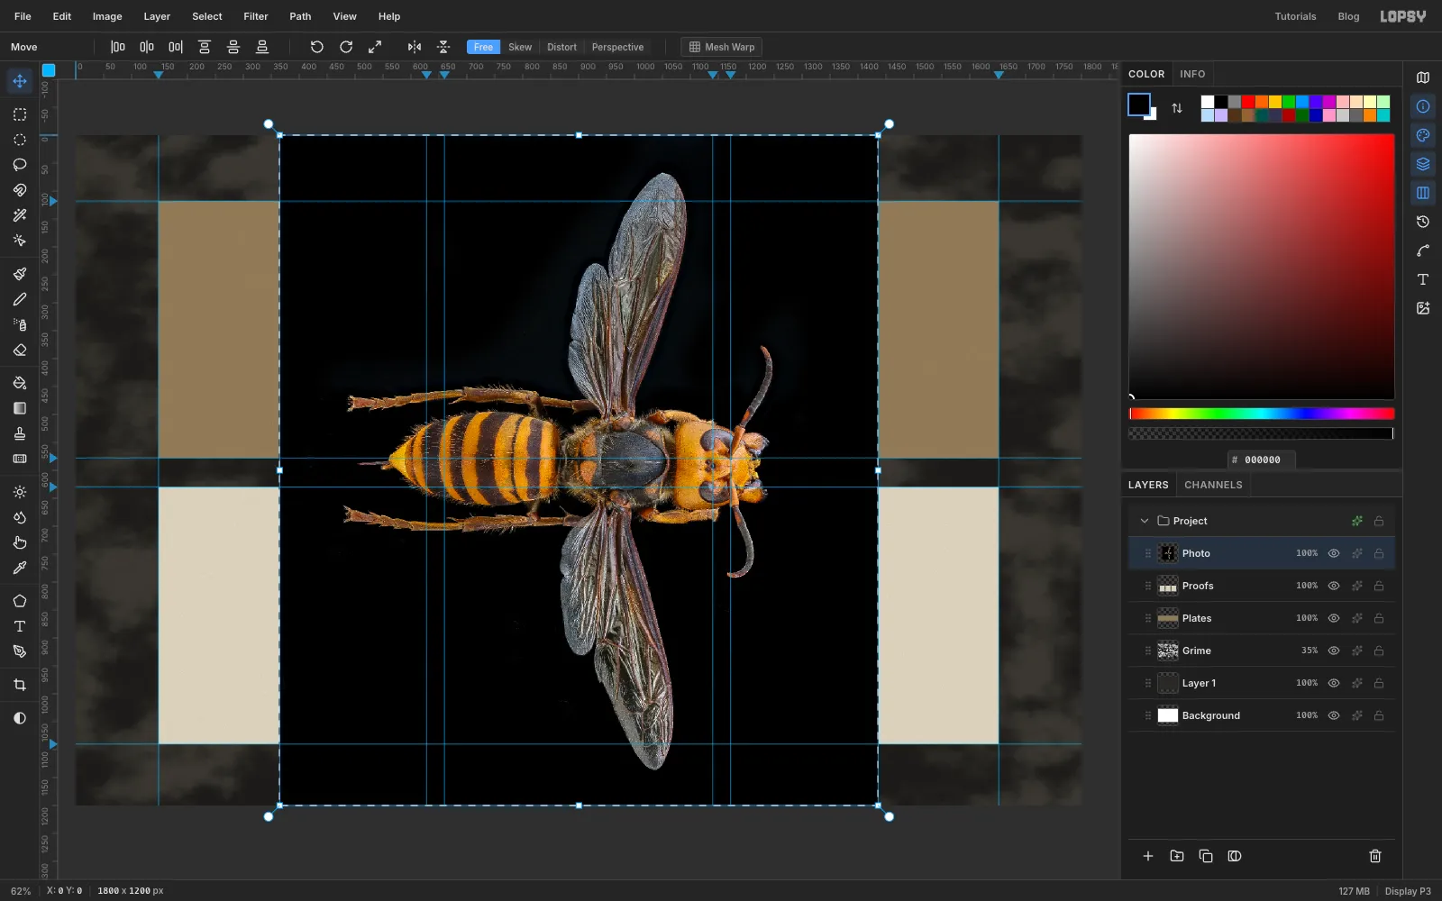The height and width of the screenshot is (901, 1442).
Task: Click the flip horizontal icon
Action: tap(415, 47)
